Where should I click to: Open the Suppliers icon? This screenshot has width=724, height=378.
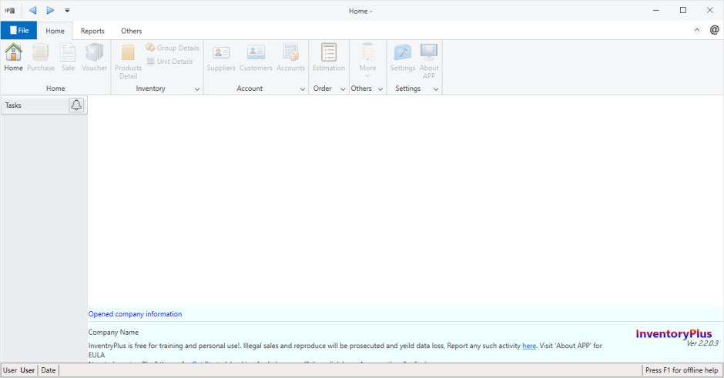[x=221, y=58]
